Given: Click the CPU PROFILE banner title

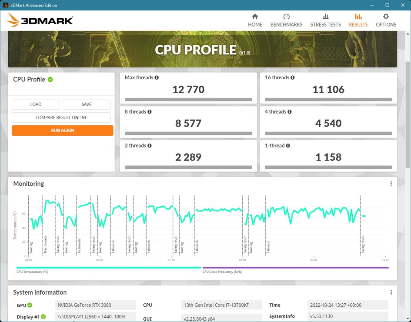Looking at the screenshot, I should tap(202, 50).
